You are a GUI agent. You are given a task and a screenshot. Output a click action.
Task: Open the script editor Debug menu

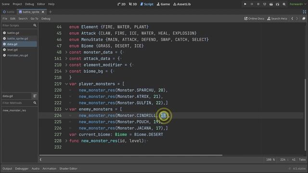click(x=46, y=19)
